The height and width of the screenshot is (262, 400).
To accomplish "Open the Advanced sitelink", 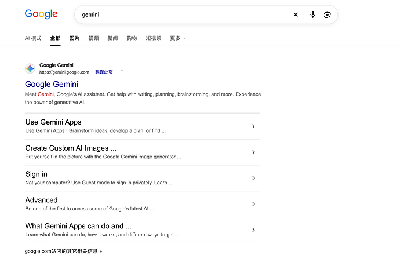I will tap(41, 200).
